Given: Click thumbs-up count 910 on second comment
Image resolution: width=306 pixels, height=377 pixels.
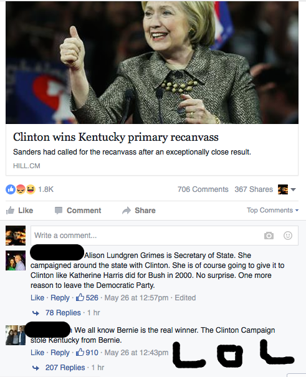Looking at the screenshot, I should (87, 353).
